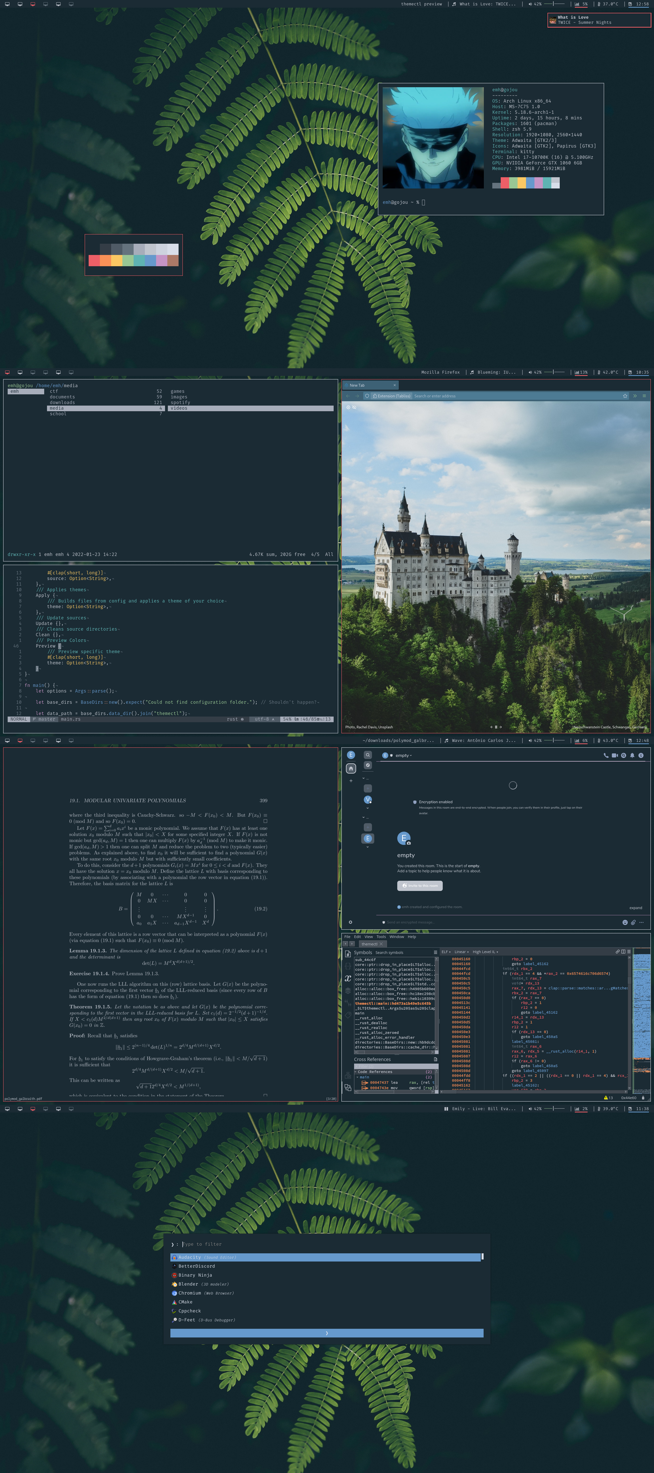
Task: Click the search icon in Element sidebar
Action: pos(368,755)
